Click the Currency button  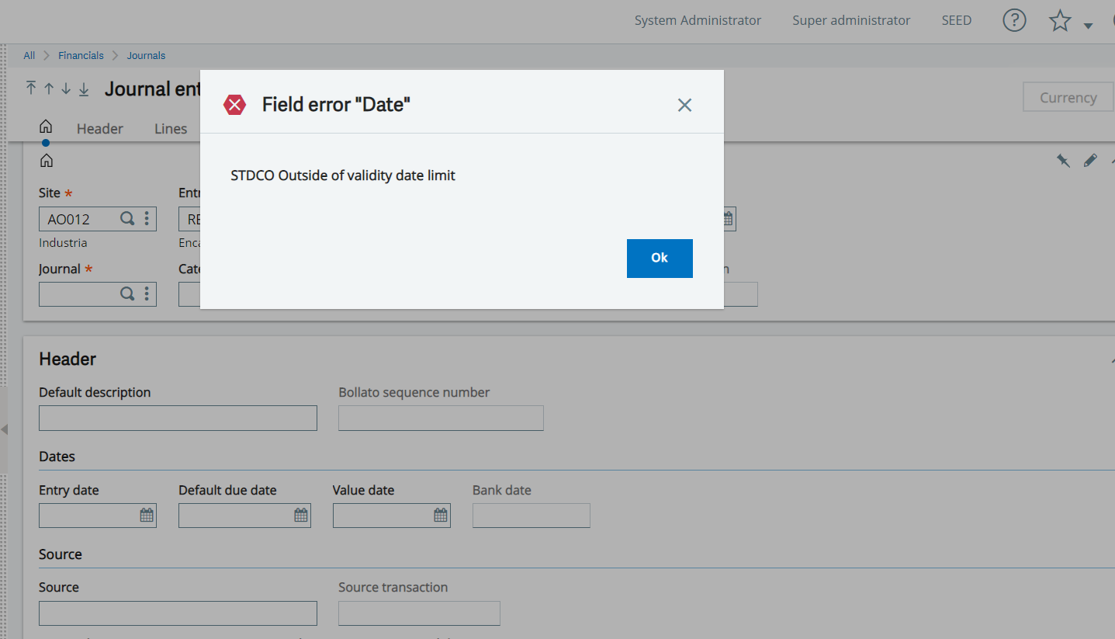coord(1068,98)
